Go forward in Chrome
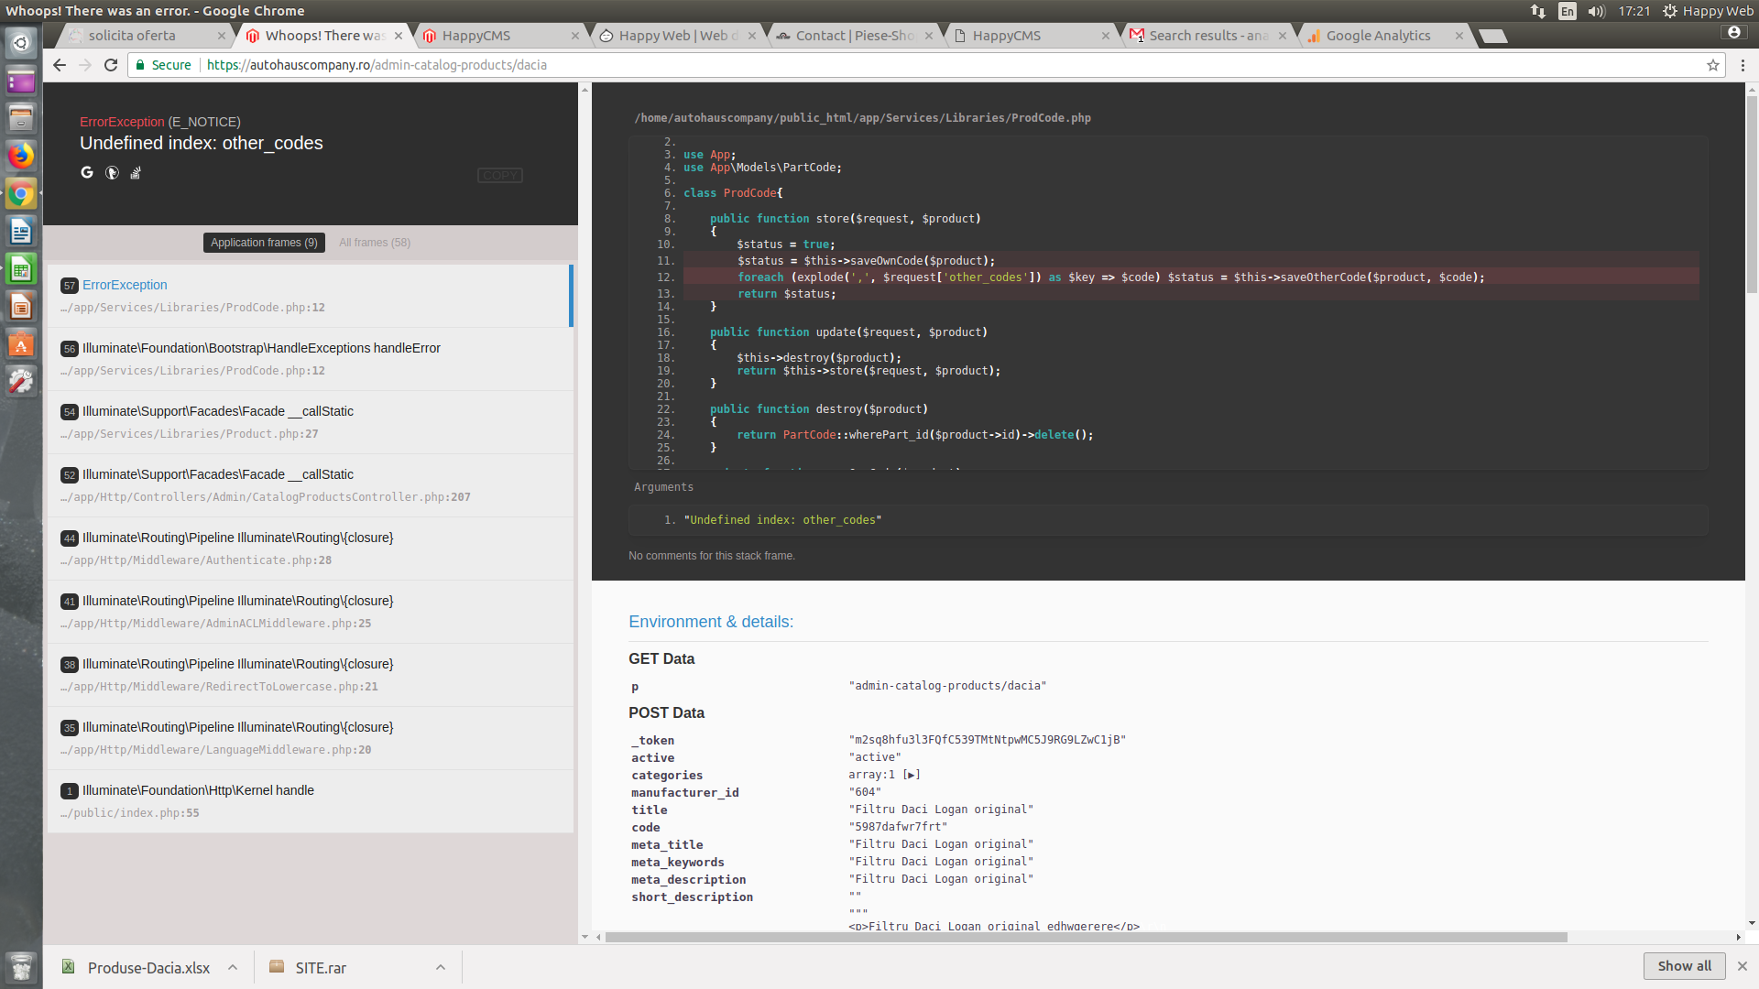The image size is (1759, 989). click(x=85, y=65)
